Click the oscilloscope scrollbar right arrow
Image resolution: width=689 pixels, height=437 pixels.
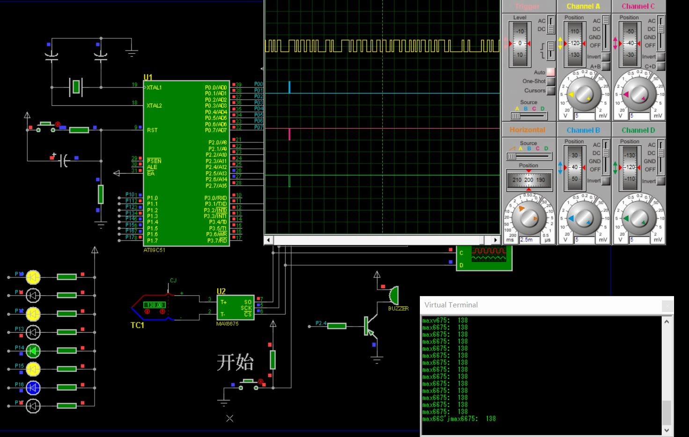pyautogui.click(x=496, y=240)
